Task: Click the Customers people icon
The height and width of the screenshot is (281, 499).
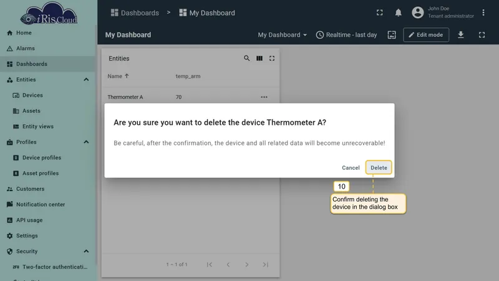Action: tap(9, 189)
